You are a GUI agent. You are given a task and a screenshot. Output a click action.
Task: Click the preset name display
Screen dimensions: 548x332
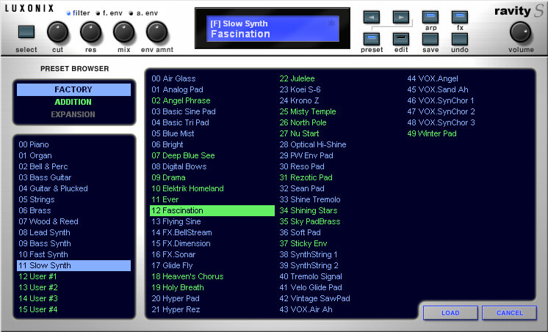point(273,29)
